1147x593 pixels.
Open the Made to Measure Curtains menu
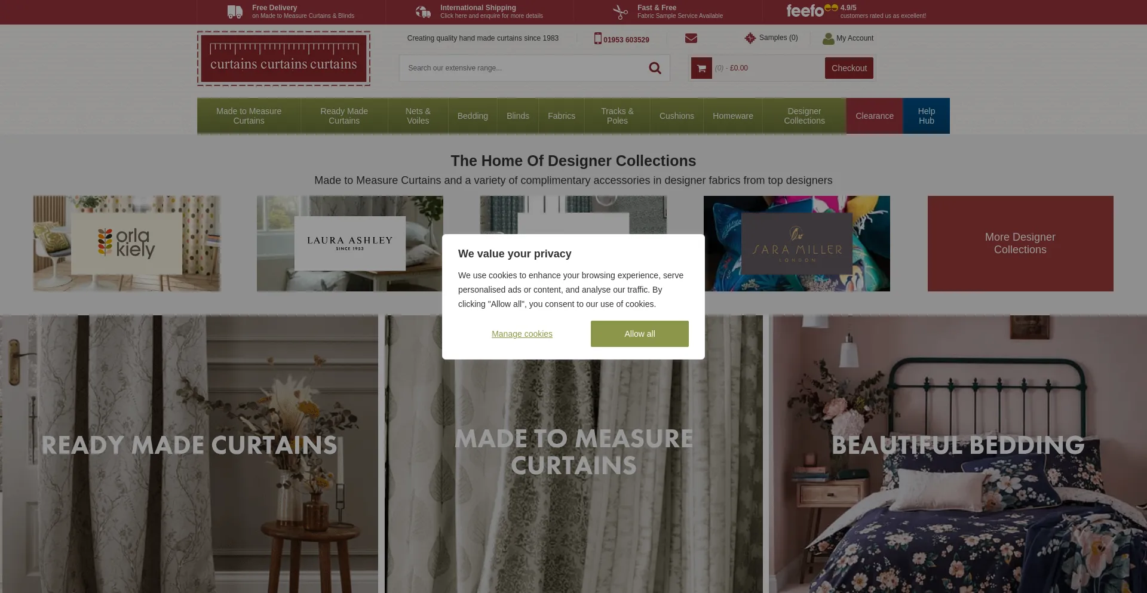pyautogui.click(x=249, y=116)
